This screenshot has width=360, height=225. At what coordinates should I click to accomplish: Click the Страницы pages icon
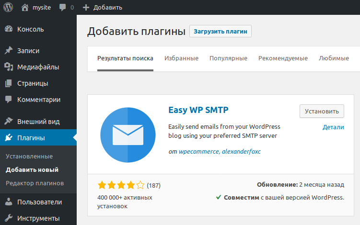pos(9,83)
